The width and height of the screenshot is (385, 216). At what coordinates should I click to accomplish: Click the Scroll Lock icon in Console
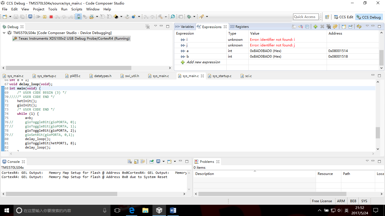click(x=136, y=161)
